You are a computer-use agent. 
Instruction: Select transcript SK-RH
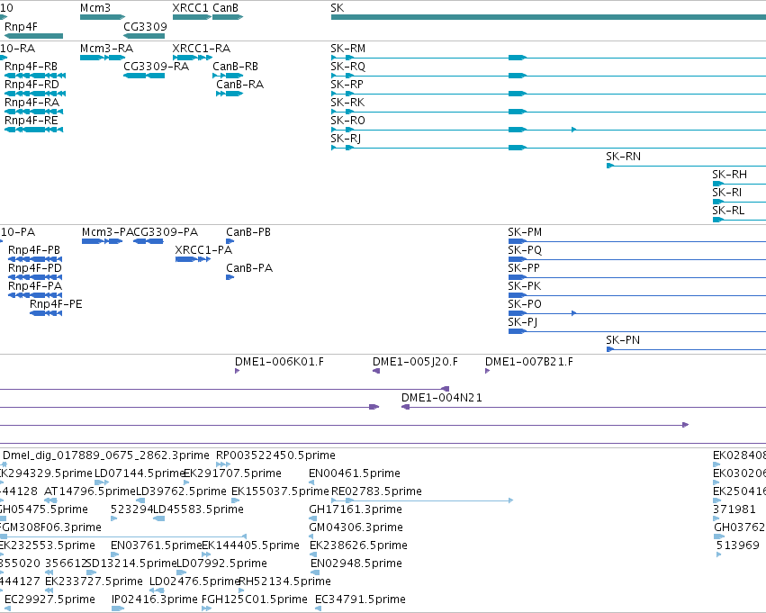[739, 185]
